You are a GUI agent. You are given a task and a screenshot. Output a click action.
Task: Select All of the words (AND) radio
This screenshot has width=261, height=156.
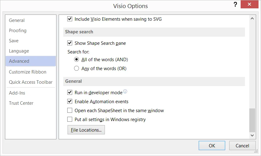tap(77, 60)
